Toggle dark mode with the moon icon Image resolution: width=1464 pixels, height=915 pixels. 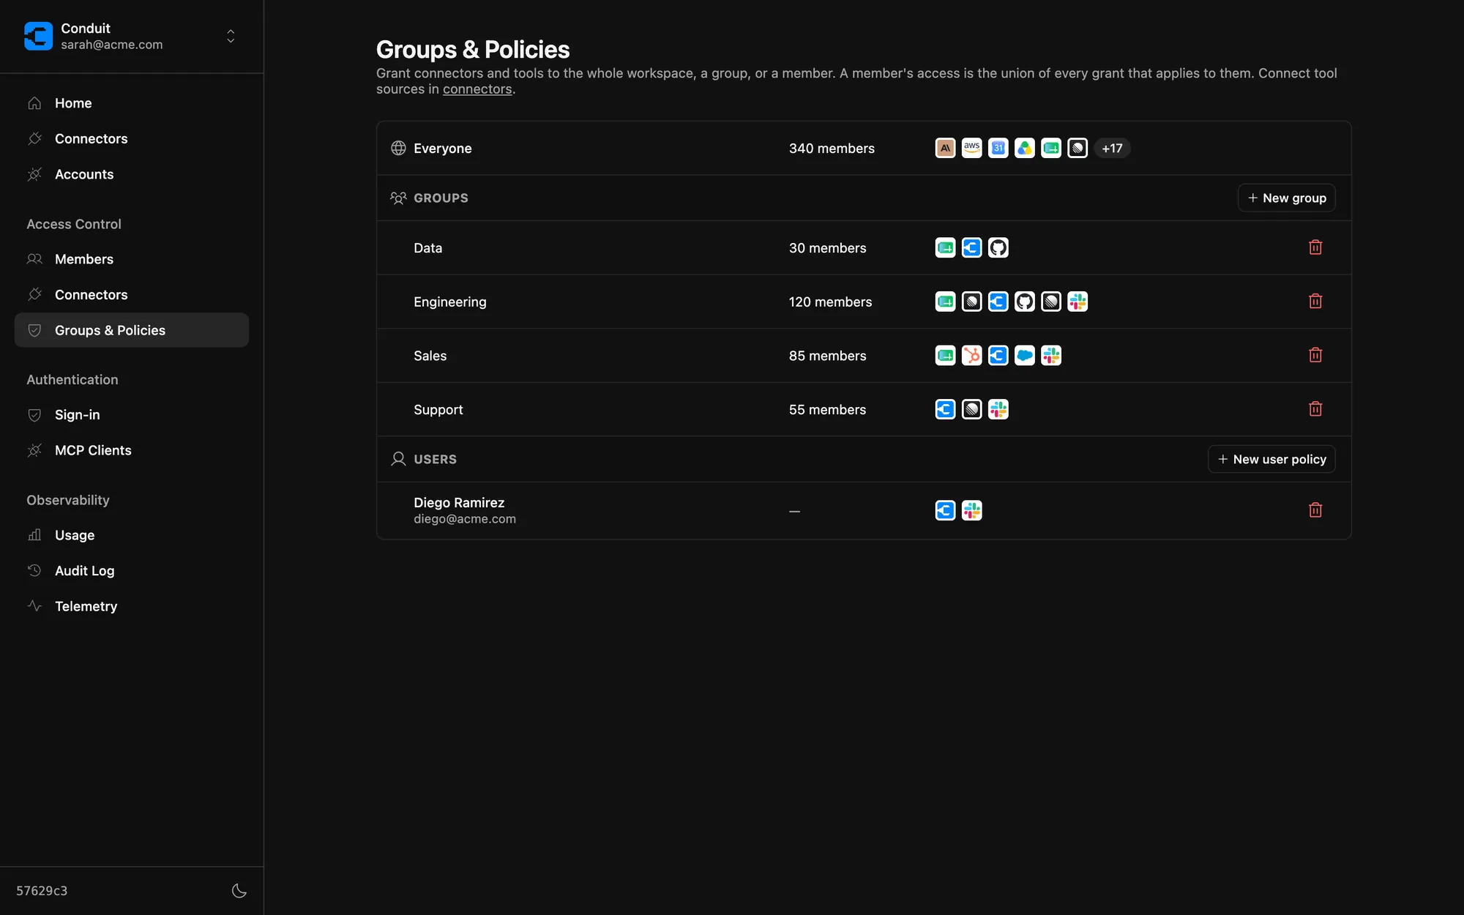click(x=239, y=891)
